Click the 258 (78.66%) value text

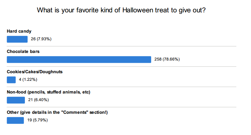[x=167, y=59]
